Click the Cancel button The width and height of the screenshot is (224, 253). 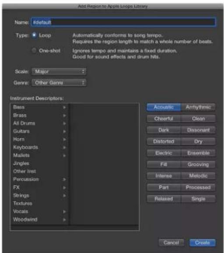171,242
